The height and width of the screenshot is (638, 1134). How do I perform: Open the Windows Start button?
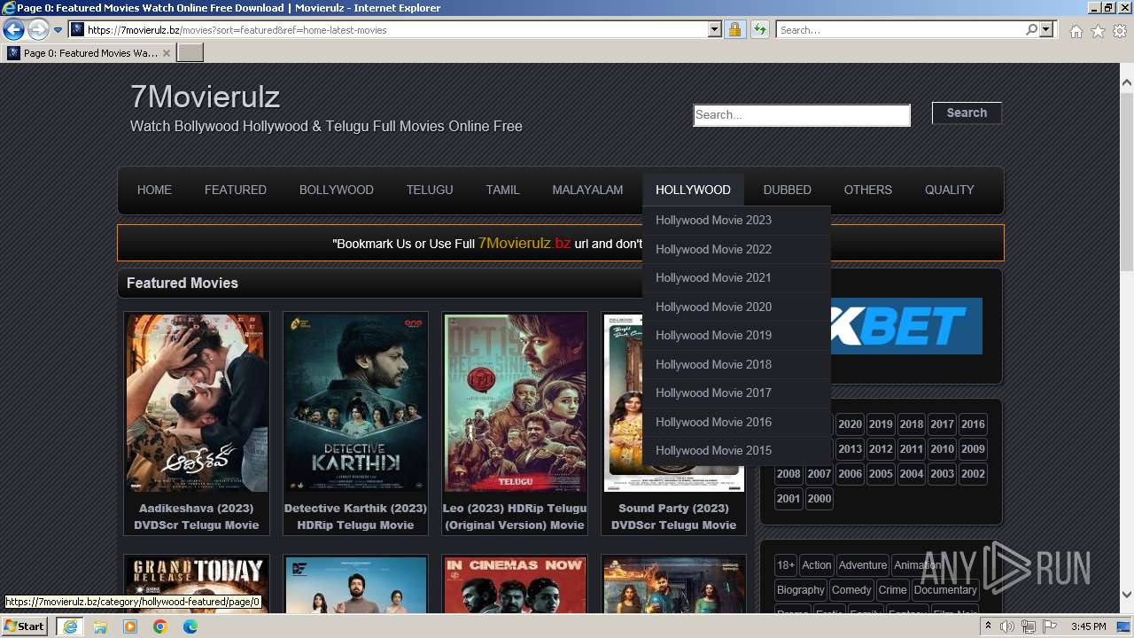[24, 626]
